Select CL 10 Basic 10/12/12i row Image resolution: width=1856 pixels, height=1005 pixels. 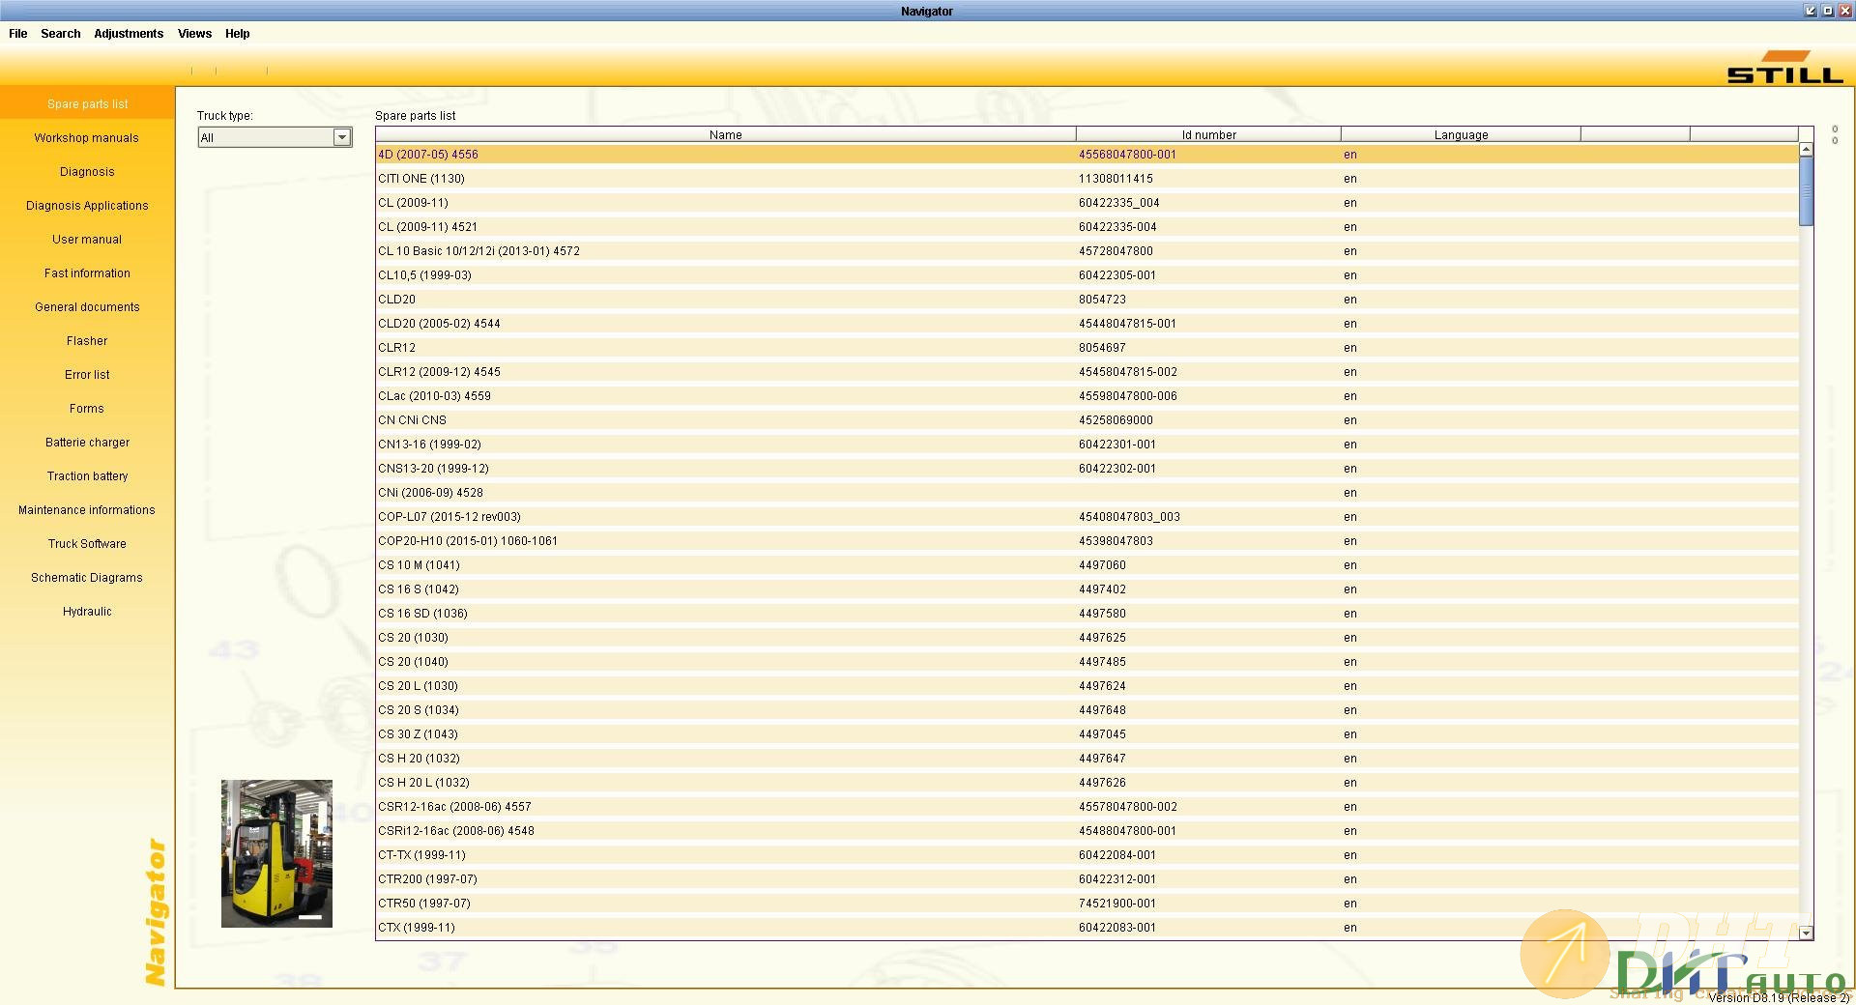point(1087,251)
